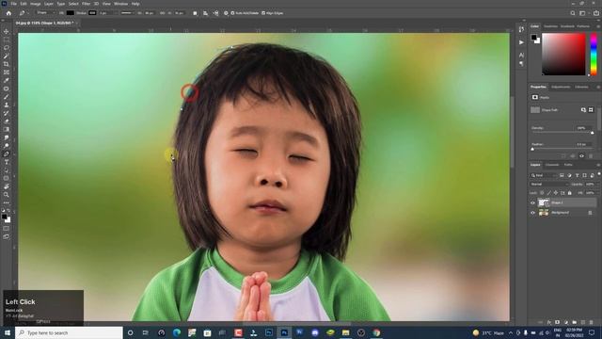
Task: Open path arrangement icon in options bar
Action: (x=215, y=13)
